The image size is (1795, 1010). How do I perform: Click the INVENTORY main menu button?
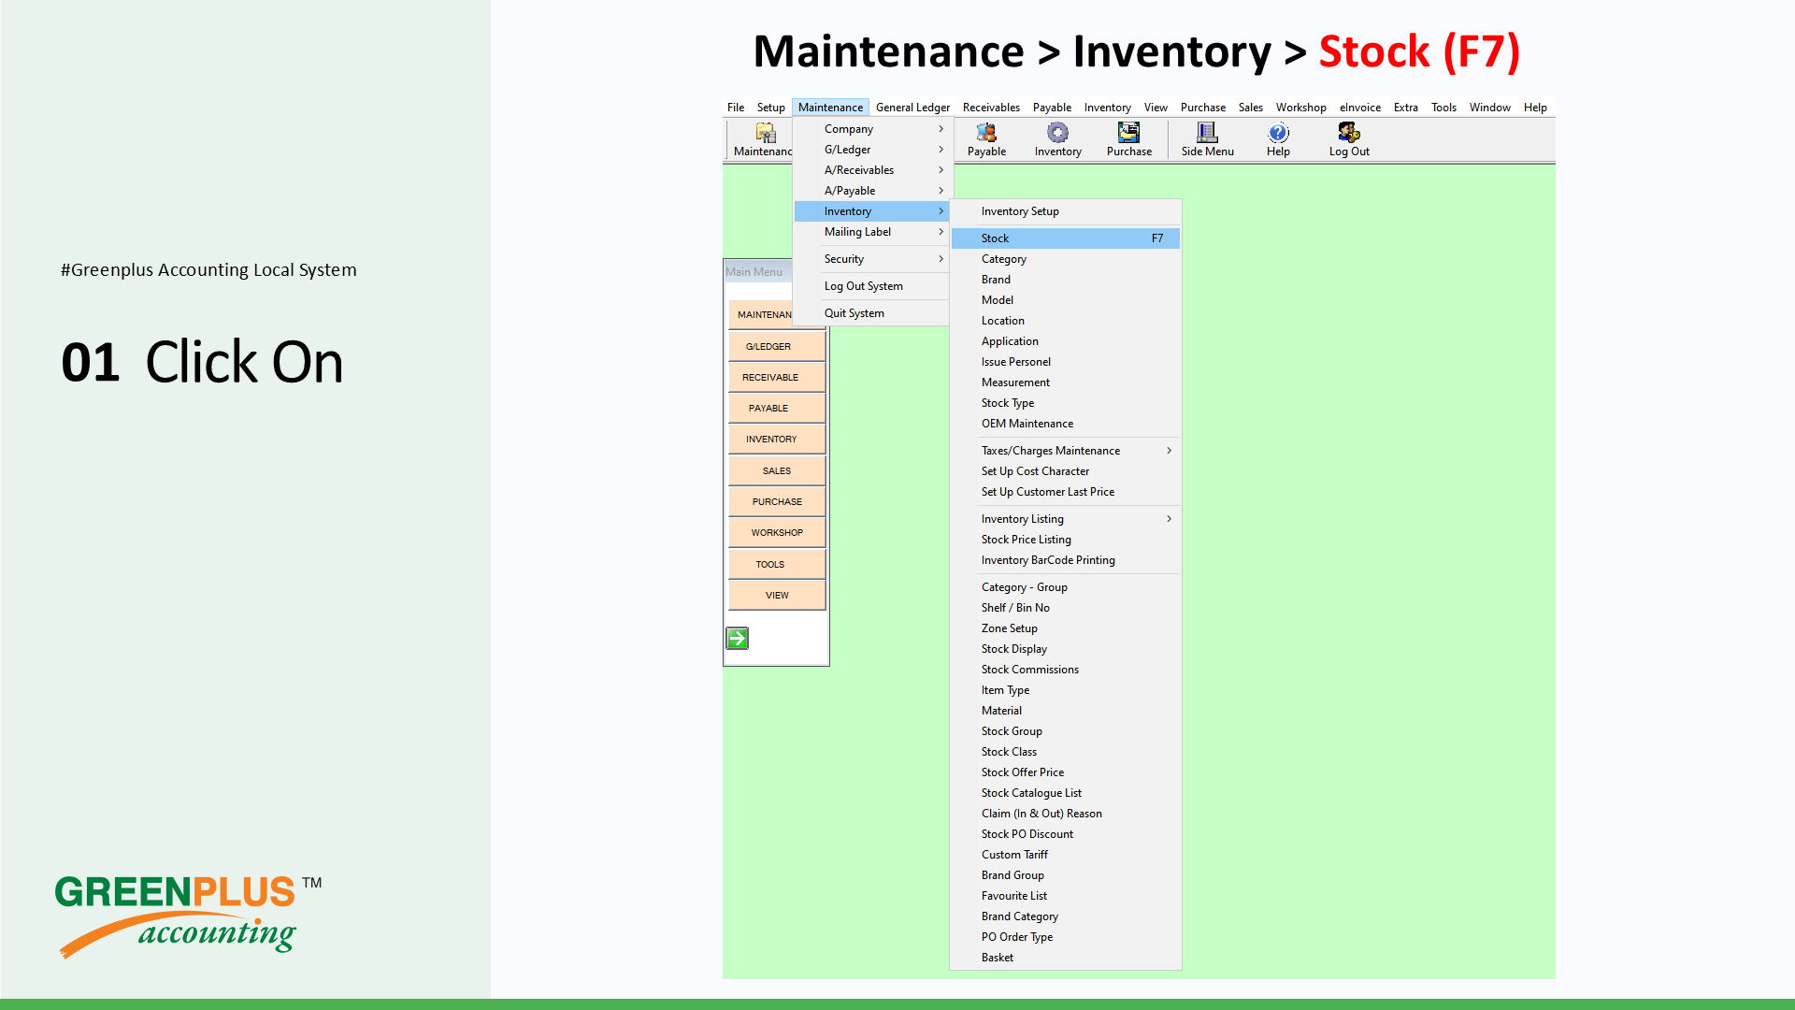777,440
